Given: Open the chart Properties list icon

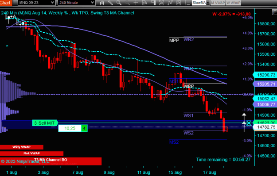Looking at the screenshot, I should click(187, 3).
